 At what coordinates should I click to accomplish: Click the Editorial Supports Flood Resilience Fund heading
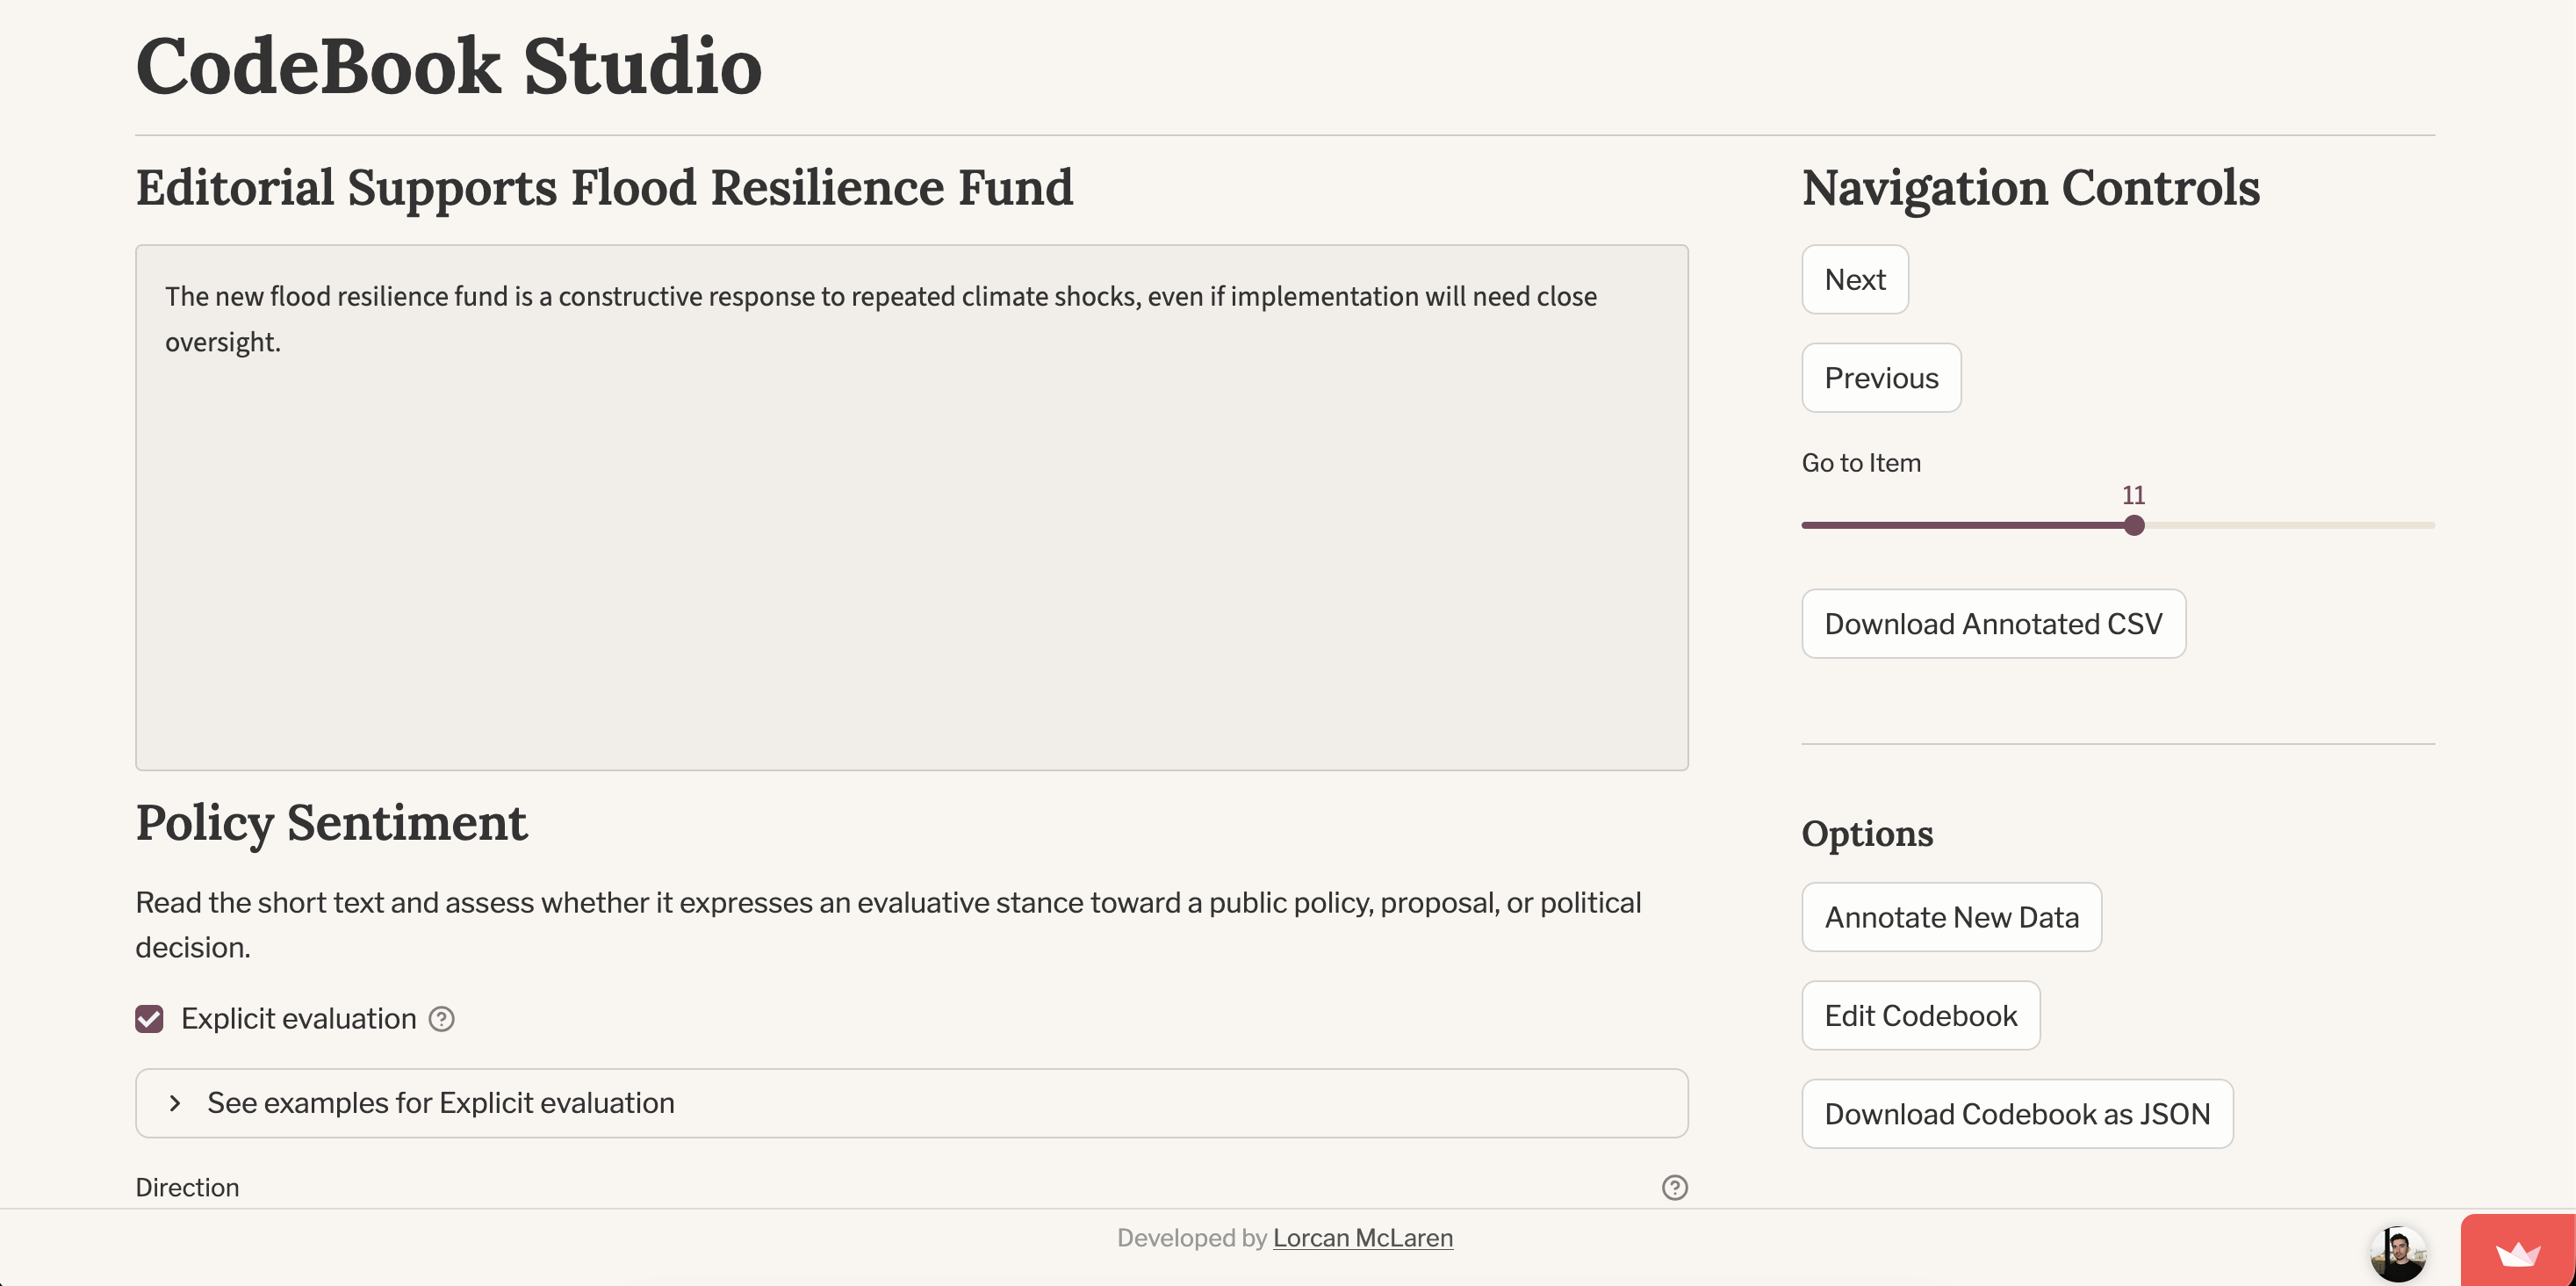click(x=604, y=188)
